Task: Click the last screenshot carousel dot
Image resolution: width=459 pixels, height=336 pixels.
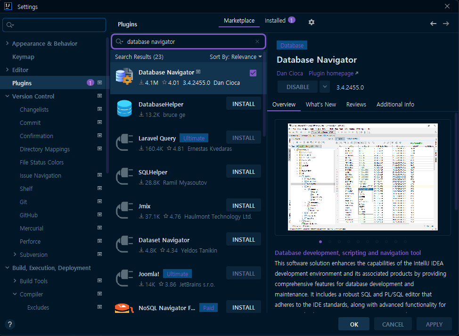Action: [x=405, y=242]
